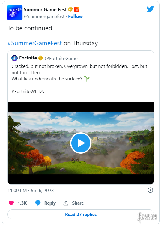
Task: Play the Fortnite WILDS video
Action: click(x=81, y=143)
